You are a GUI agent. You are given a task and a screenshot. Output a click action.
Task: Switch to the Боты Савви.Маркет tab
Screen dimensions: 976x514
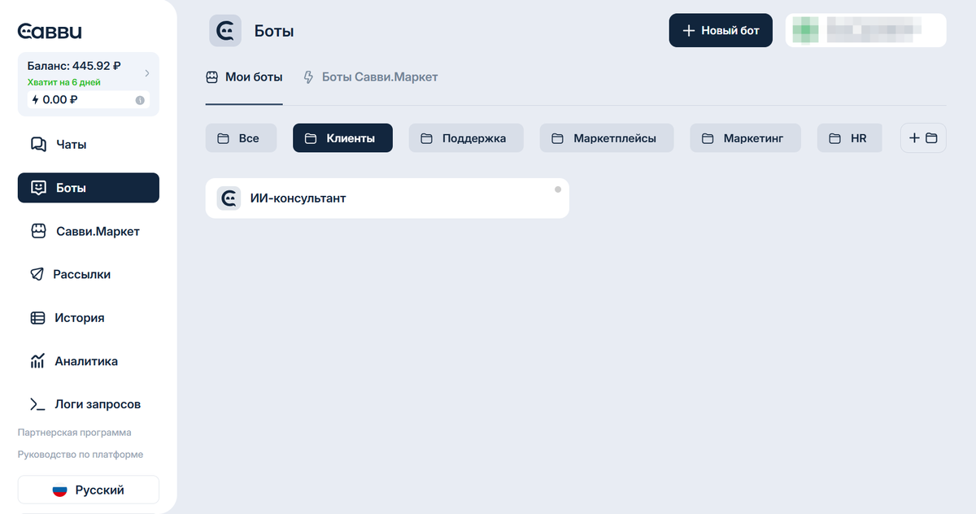pos(370,76)
